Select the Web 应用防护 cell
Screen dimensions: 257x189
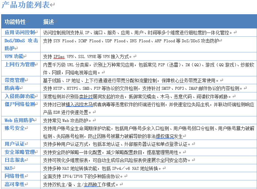coord(21,120)
